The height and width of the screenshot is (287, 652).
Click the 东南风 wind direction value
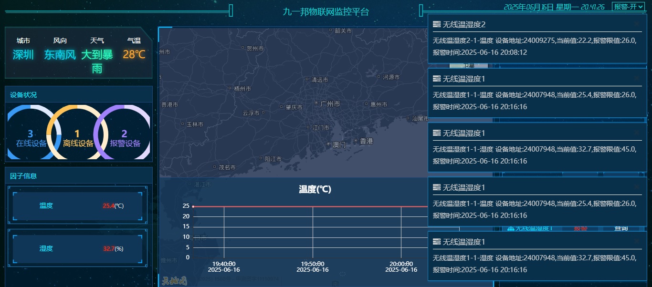60,55
